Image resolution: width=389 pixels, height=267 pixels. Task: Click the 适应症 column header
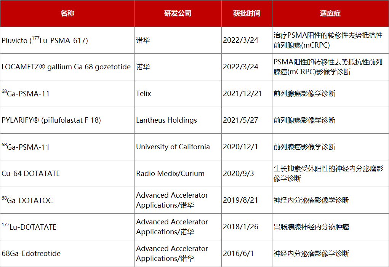[330, 13]
